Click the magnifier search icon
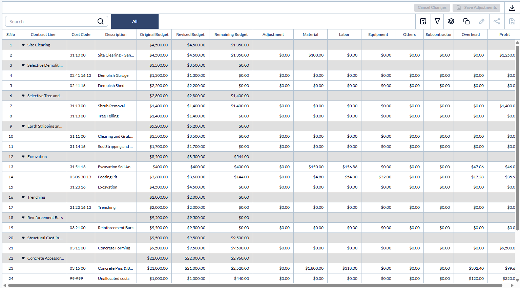Viewport: 520px width, 288px height. 101,21
